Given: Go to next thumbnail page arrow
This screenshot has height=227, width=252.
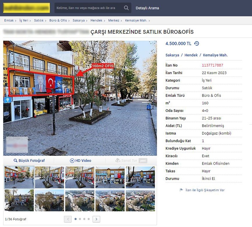Looking at the screenshot, I should pos(97,219).
